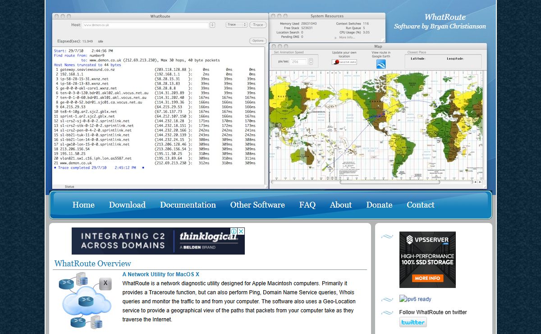The height and width of the screenshot is (334, 541).
Task: Visit the About page
Action: (341, 205)
